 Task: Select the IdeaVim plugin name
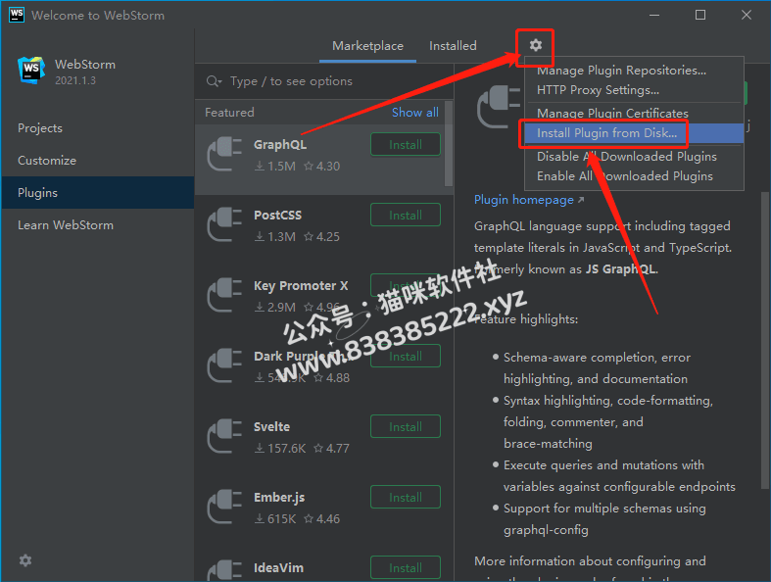[x=278, y=567]
